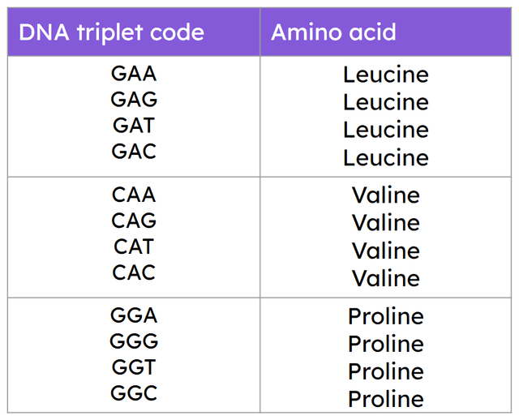Screen dimensions: 519x420
Task: Click the Proline entry beside GGA
Action: click(x=385, y=316)
